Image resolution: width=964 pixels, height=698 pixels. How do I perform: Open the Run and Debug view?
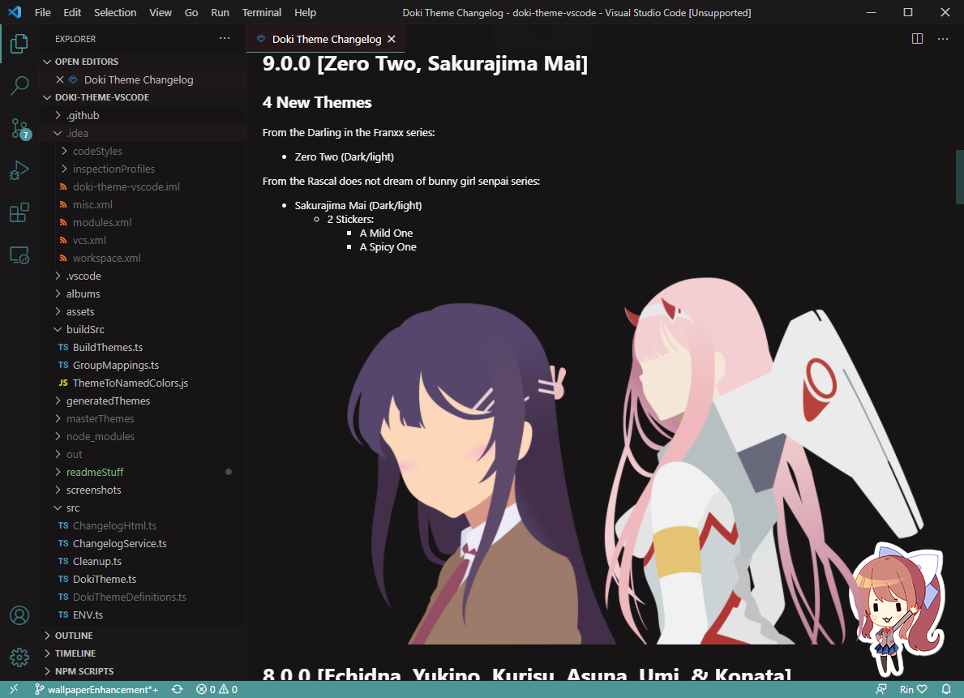19,170
